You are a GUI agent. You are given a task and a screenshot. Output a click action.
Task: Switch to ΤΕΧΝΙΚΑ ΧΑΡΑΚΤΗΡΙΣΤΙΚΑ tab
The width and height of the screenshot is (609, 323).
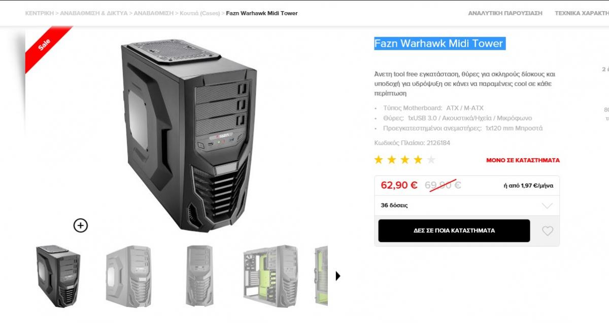click(x=582, y=13)
